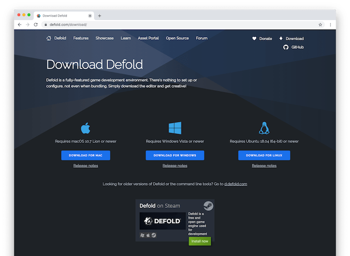
Task: Select the Download Defold browser tab
Action: tap(64, 16)
